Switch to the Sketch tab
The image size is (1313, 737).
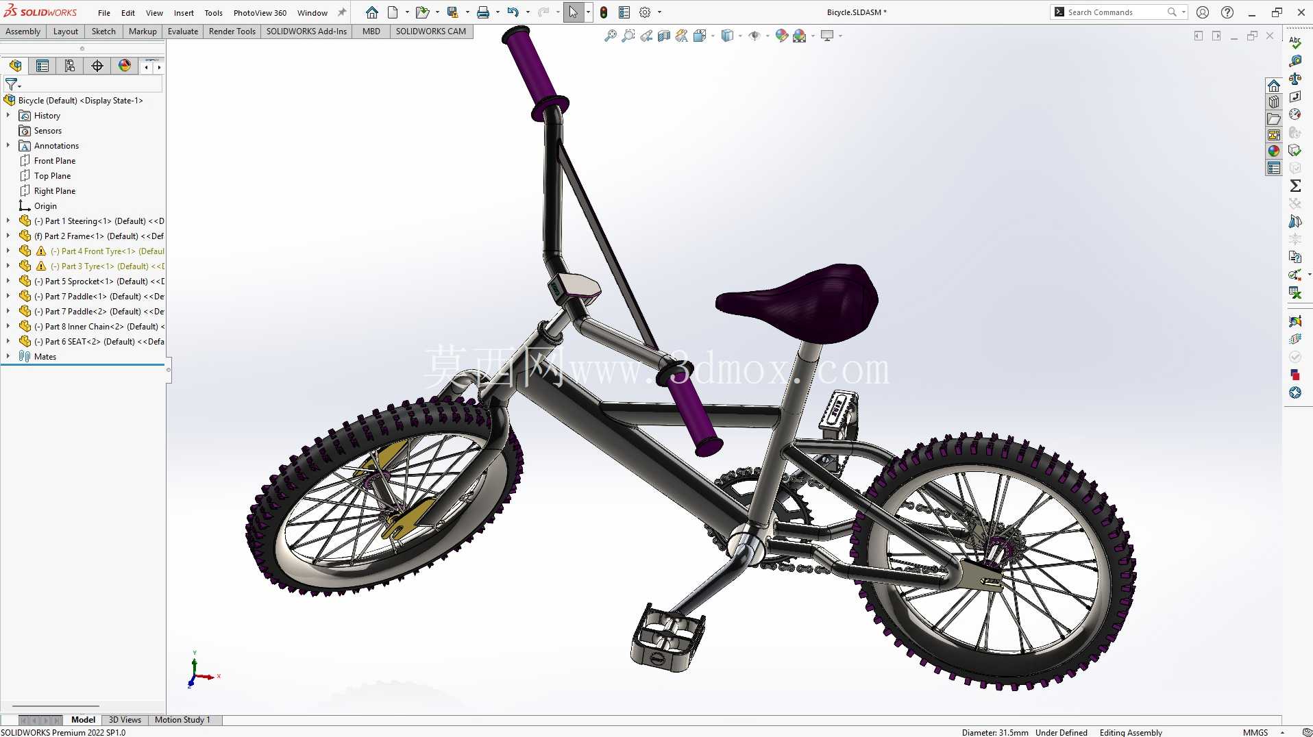(x=103, y=31)
